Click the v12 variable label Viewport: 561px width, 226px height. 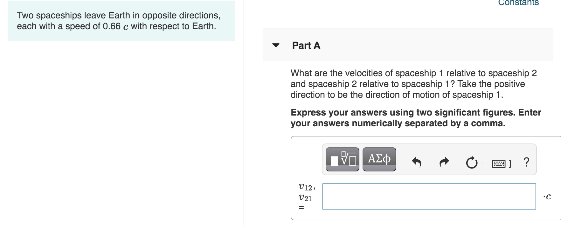[306, 187]
